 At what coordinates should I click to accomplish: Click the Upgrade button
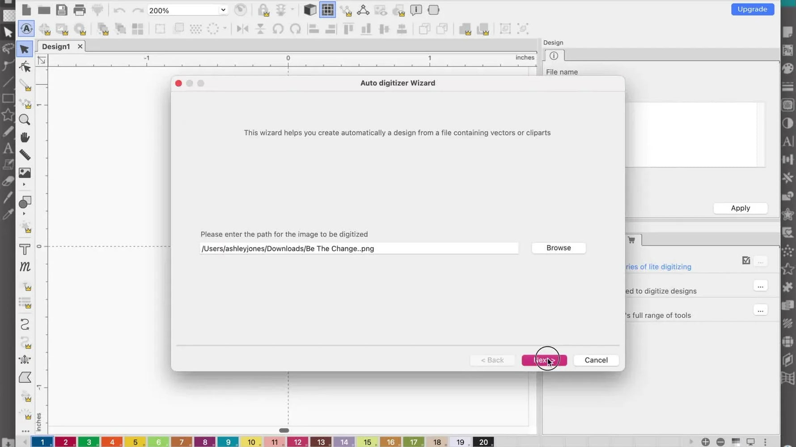tap(752, 9)
